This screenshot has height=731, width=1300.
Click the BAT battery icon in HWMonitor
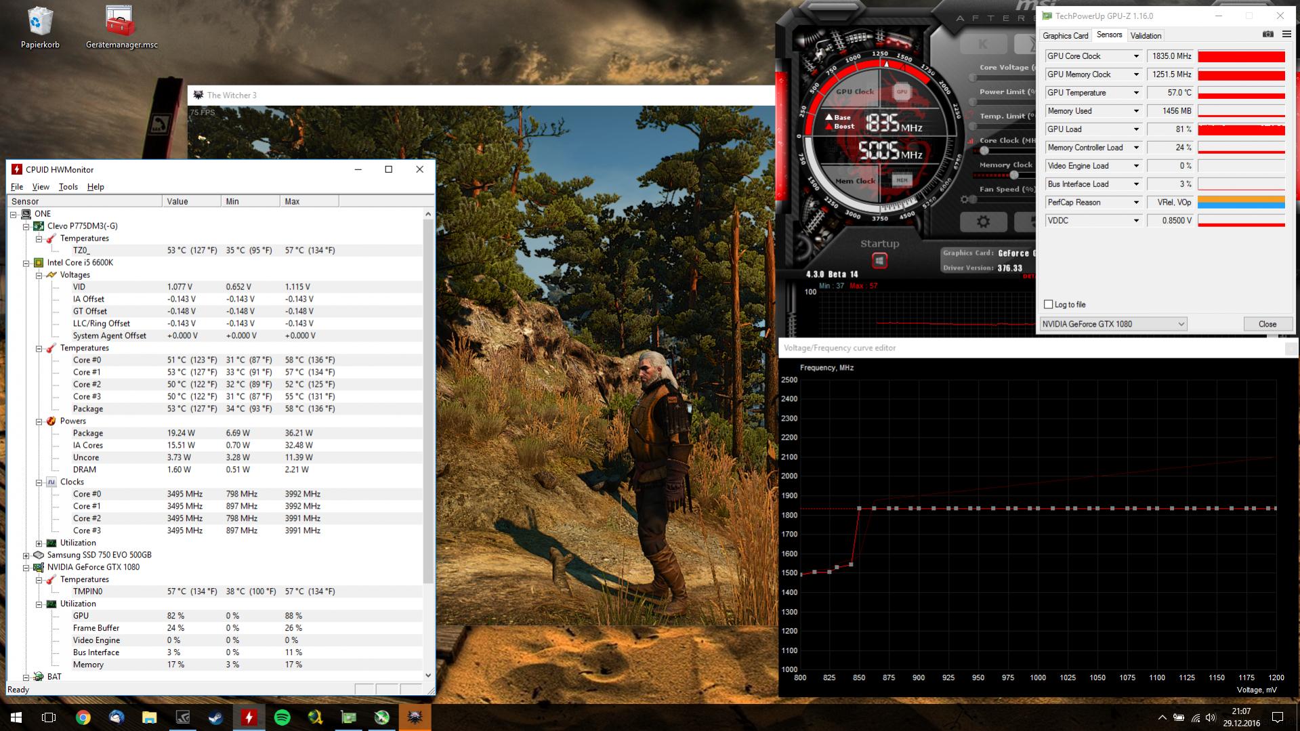[39, 677]
